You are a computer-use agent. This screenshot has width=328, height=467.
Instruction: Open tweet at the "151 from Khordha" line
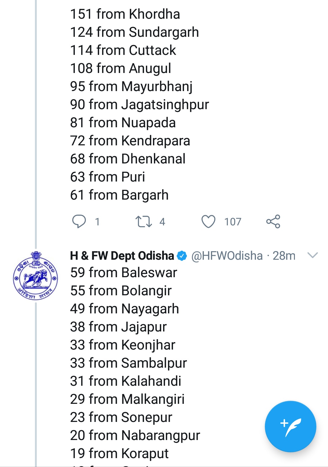point(125,14)
